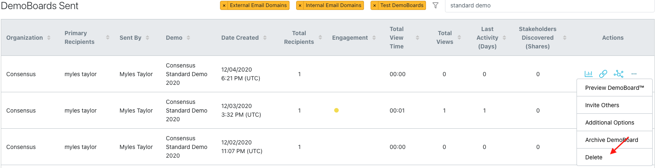Remove the Internal Email Domains filter tag
658x168 pixels.
tap(300, 6)
